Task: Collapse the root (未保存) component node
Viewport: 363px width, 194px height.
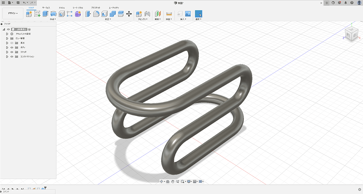Action: 4,29
